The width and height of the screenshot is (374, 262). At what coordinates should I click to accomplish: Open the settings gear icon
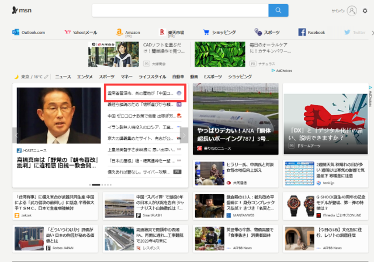[x=365, y=11]
